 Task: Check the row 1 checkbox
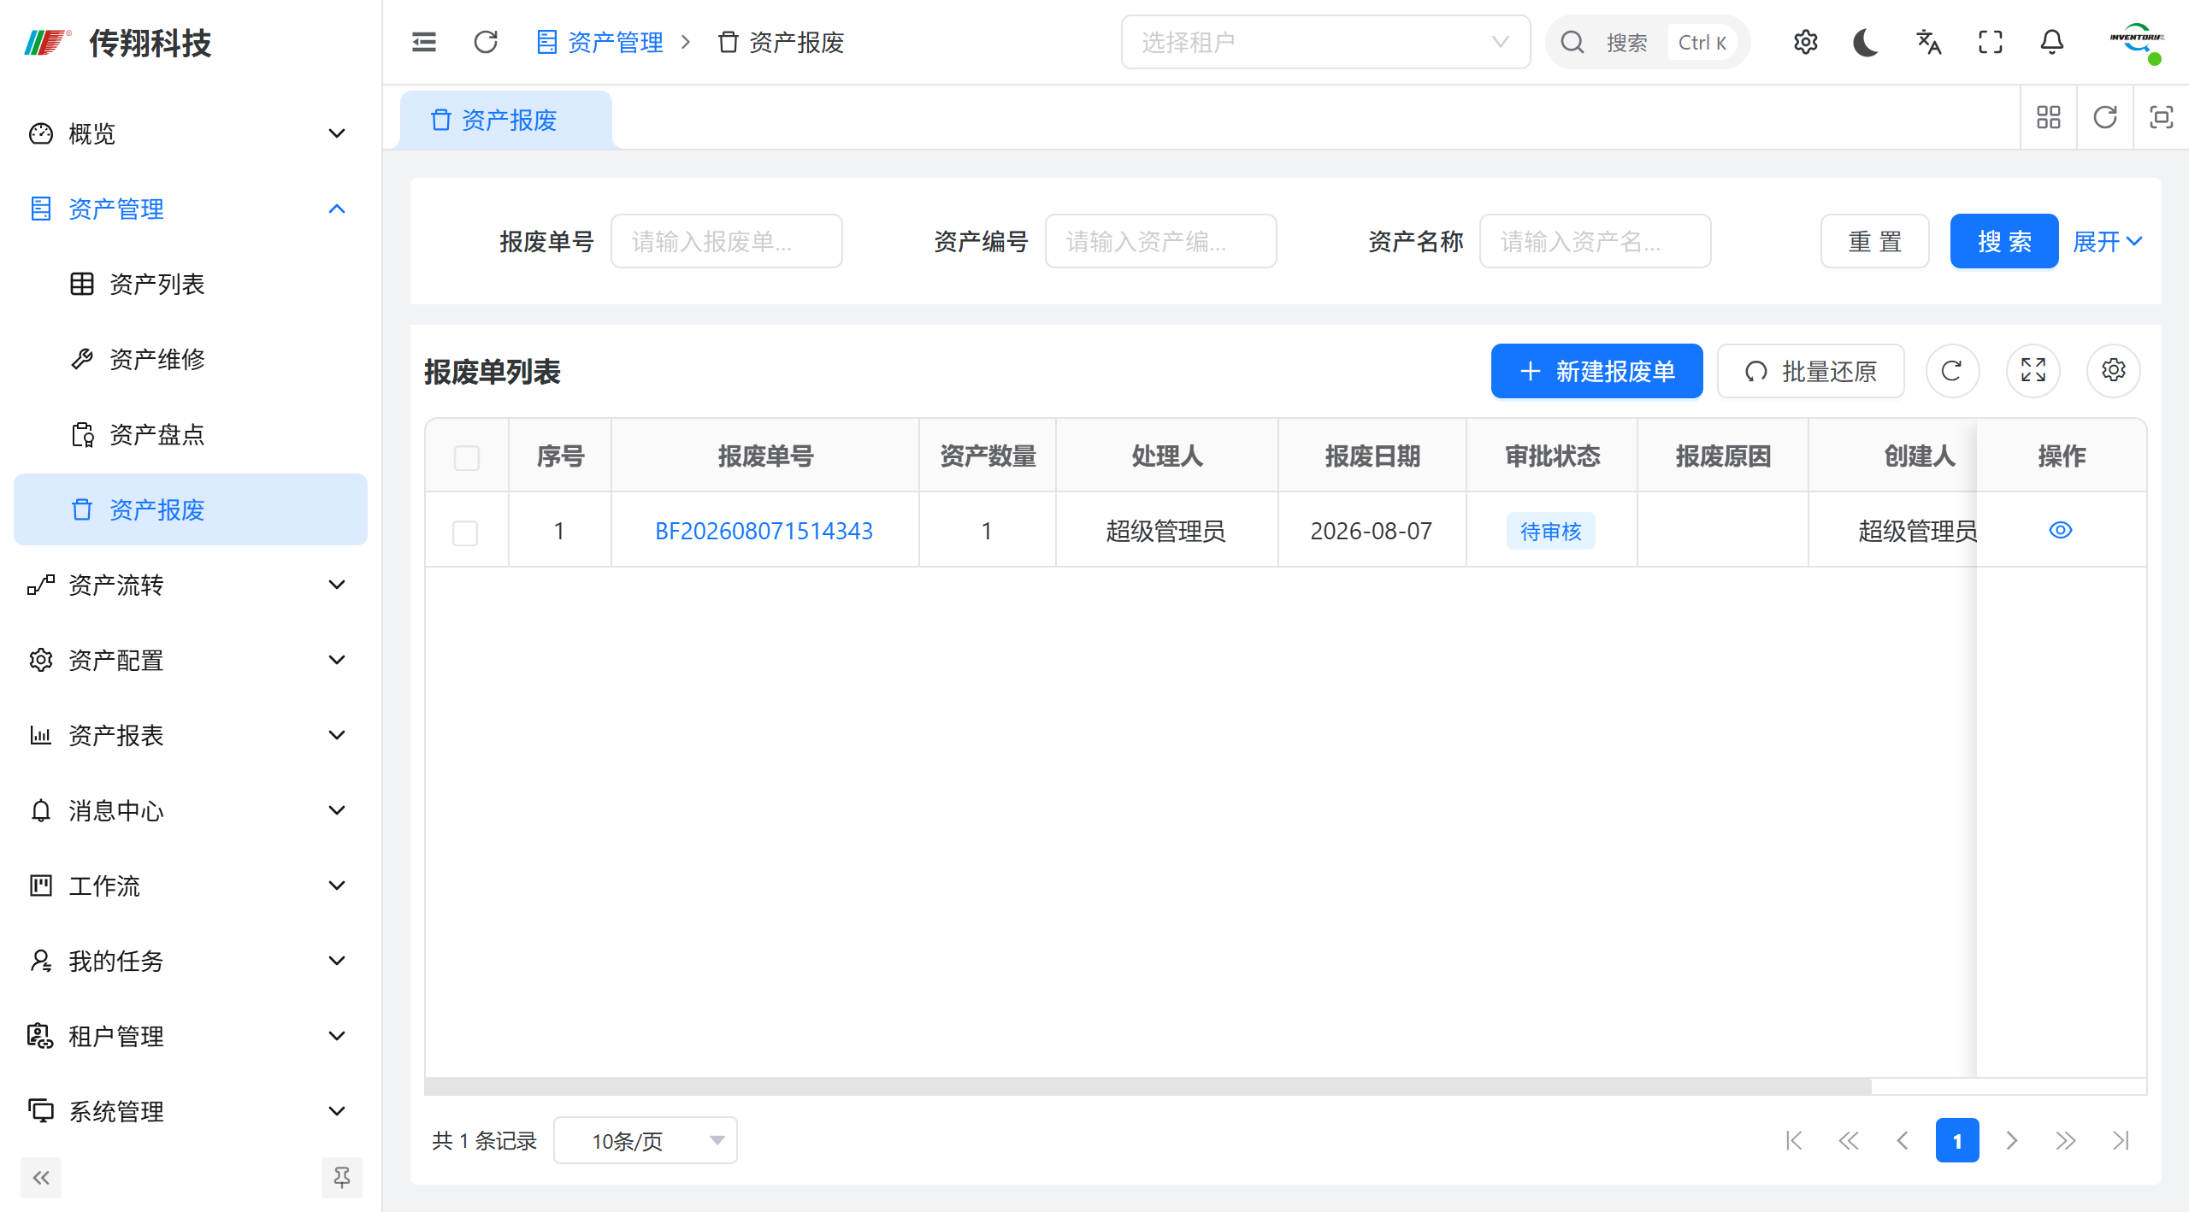click(465, 532)
